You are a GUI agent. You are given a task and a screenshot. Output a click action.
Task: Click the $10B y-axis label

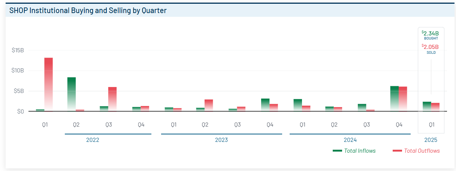(18, 71)
